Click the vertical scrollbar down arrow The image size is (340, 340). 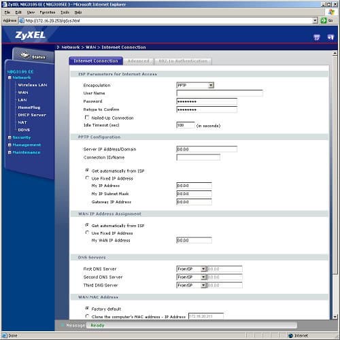(335, 316)
